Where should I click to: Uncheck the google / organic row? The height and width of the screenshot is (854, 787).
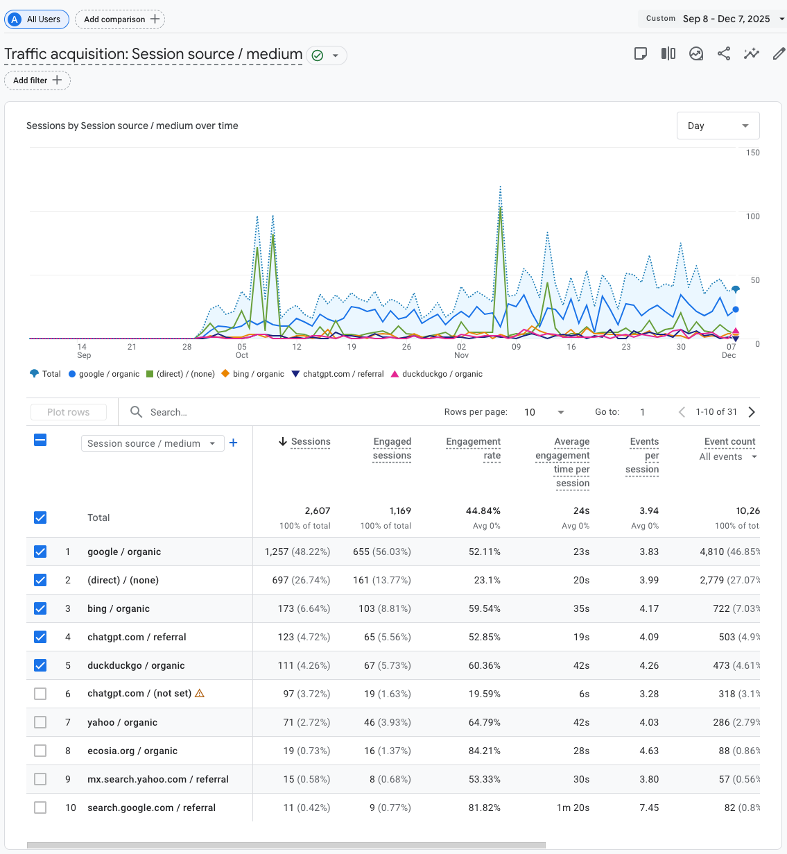click(40, 552)
